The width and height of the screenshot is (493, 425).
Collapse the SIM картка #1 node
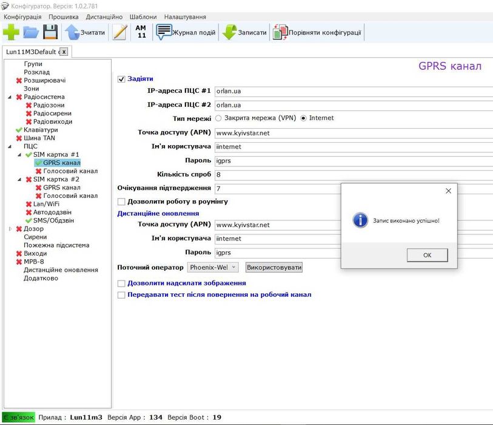pyautogui.click(x=19, y=155)
